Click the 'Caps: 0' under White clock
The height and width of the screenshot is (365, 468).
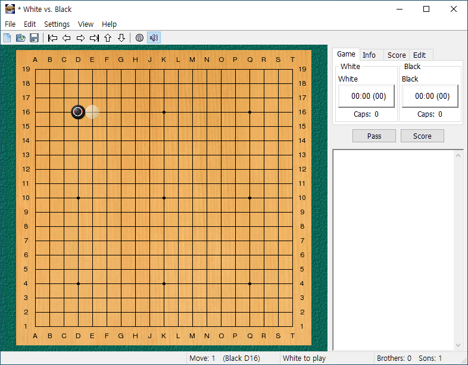[366, 114]
